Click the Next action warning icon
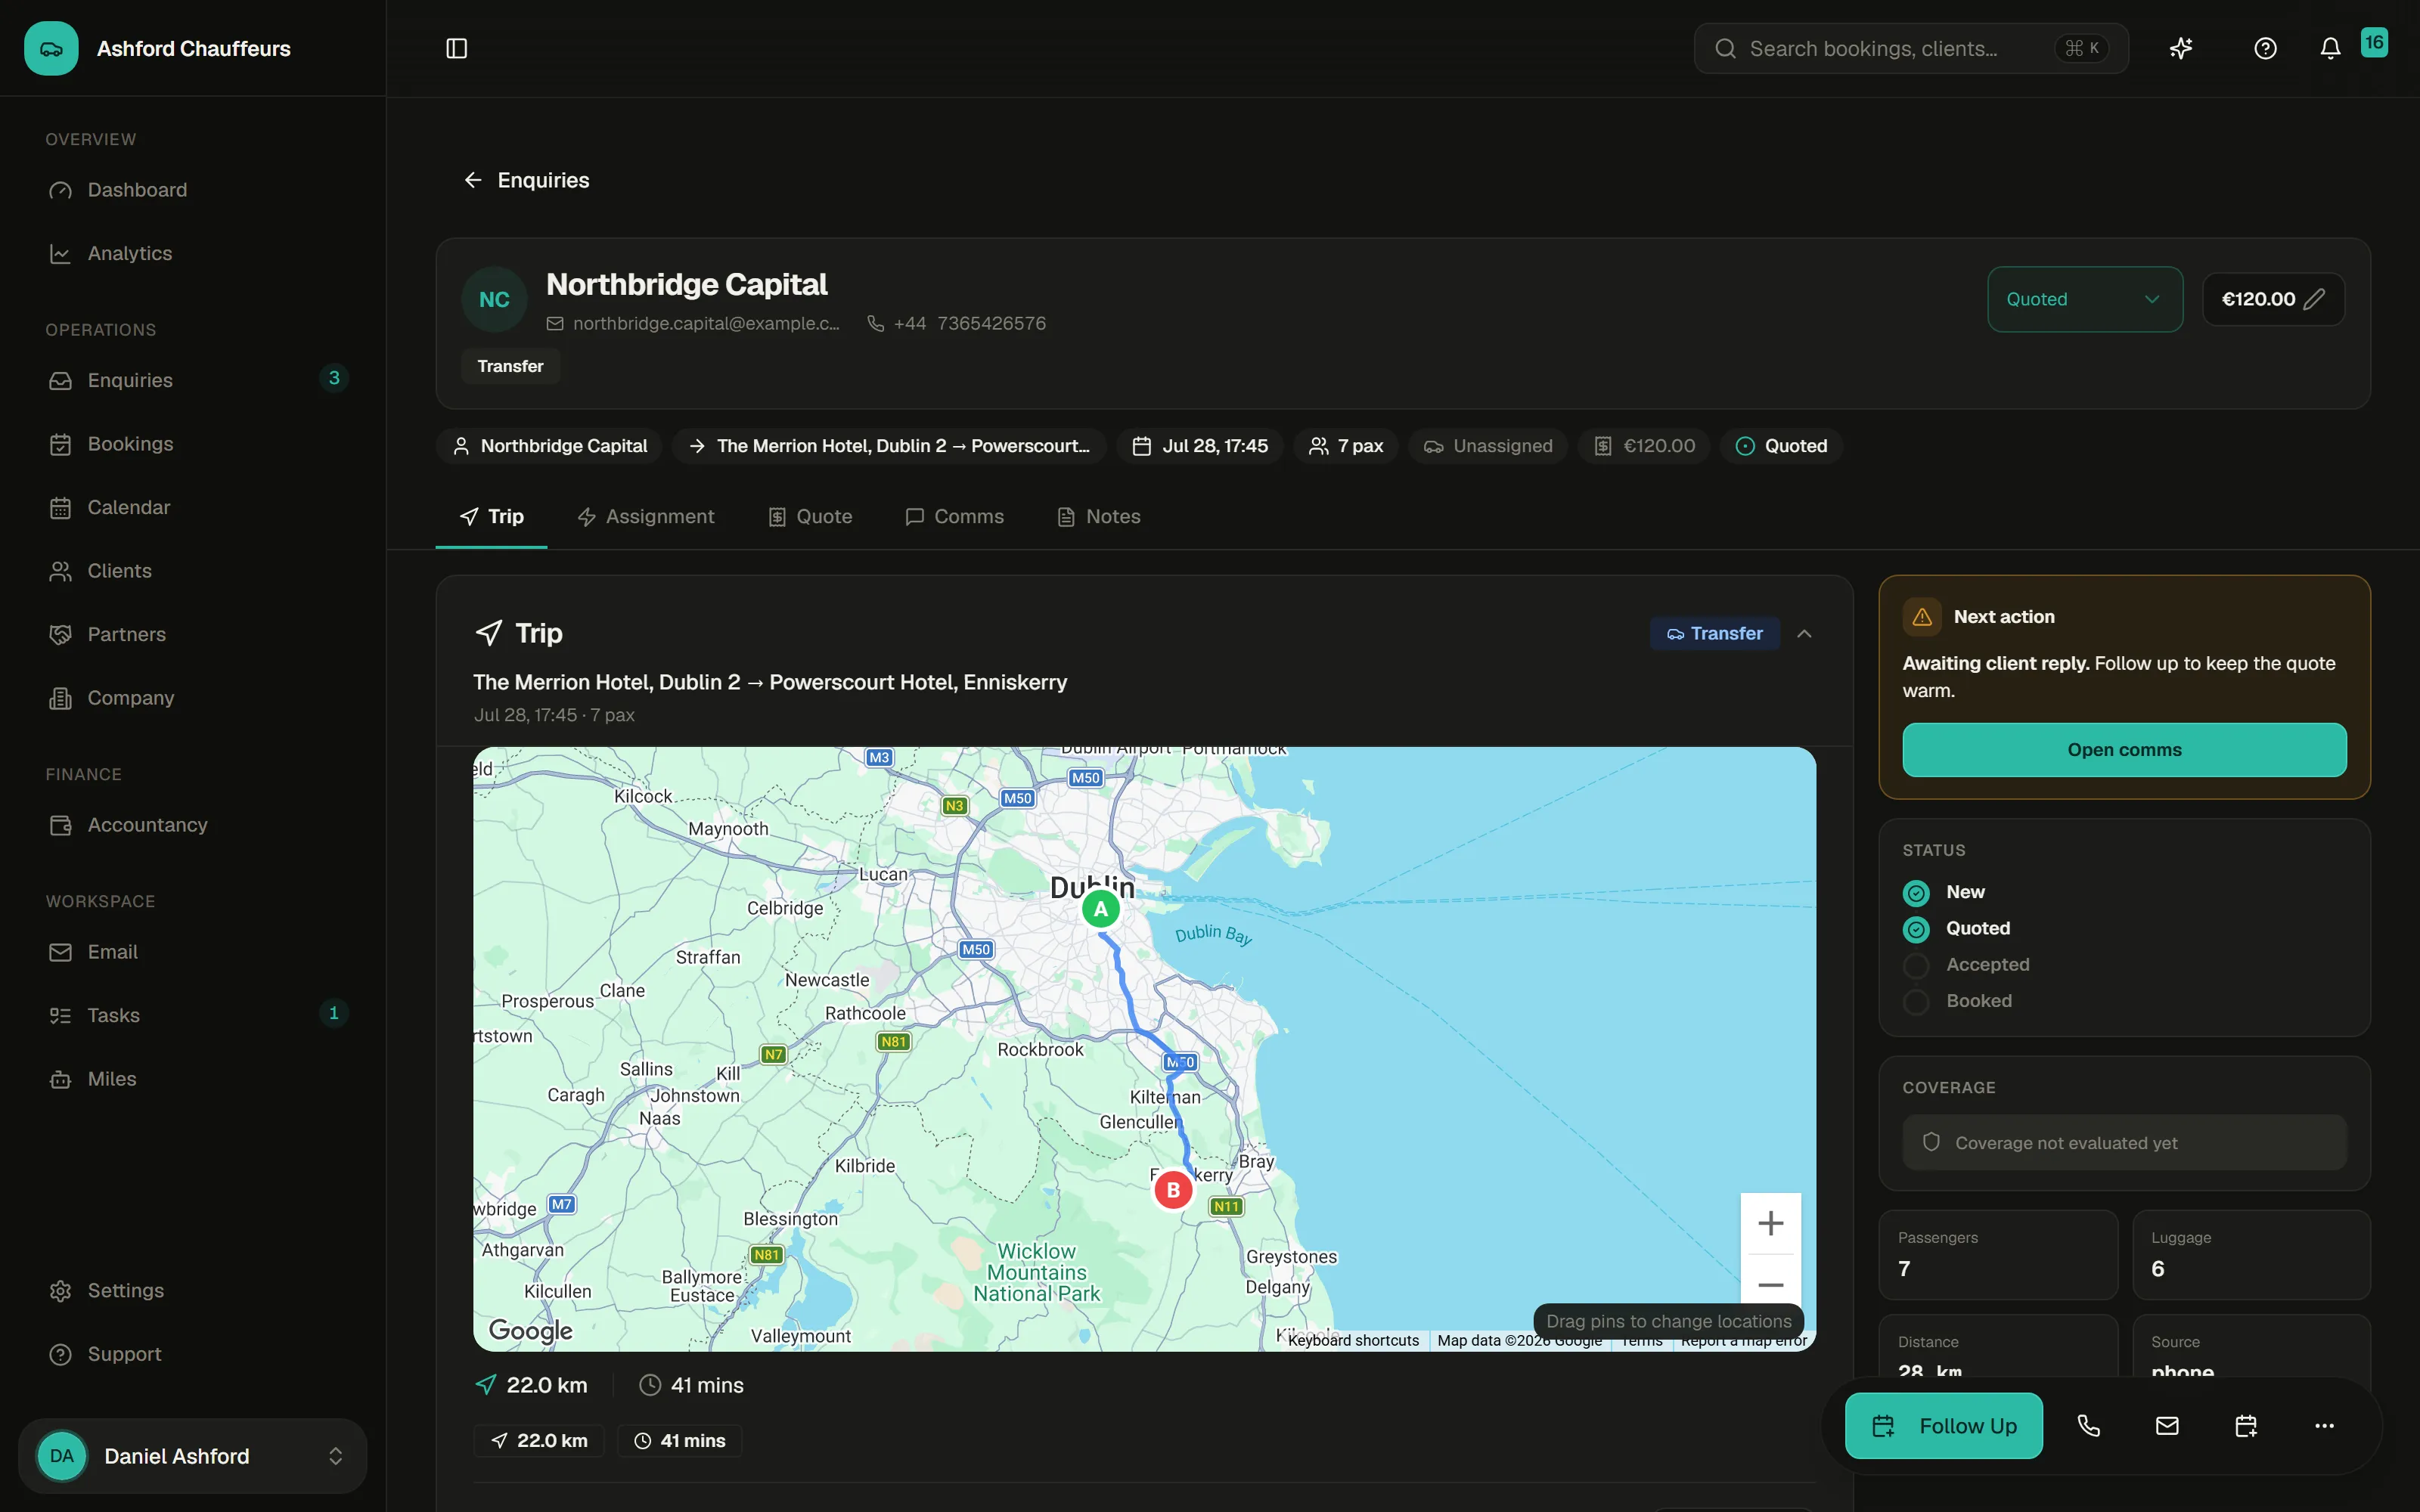Viewport: 2420px width, 1512px height. point(1922,617)
